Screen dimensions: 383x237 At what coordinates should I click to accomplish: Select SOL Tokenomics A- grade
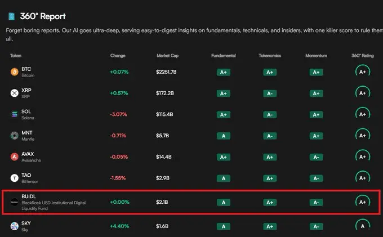[270, 114]
